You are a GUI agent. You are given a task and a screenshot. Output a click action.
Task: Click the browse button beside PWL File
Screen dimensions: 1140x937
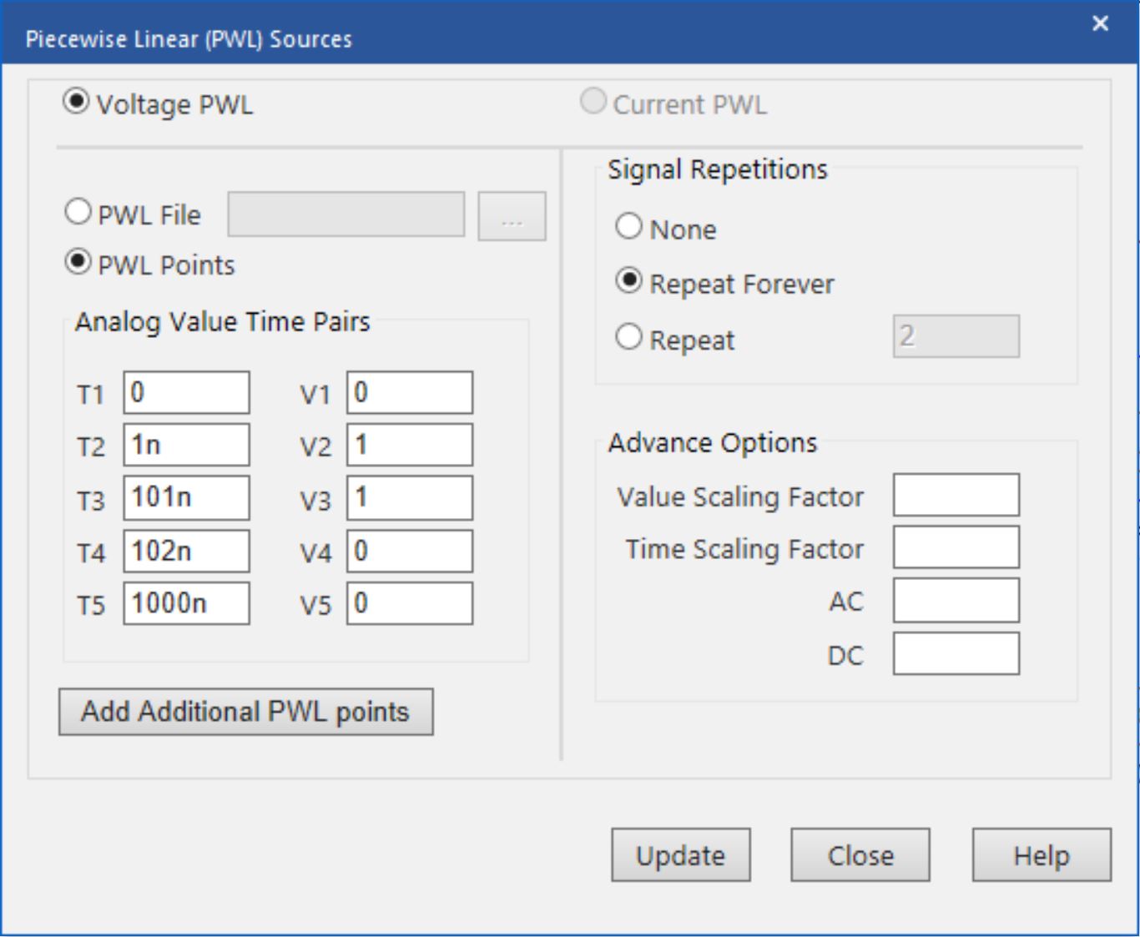512,217
